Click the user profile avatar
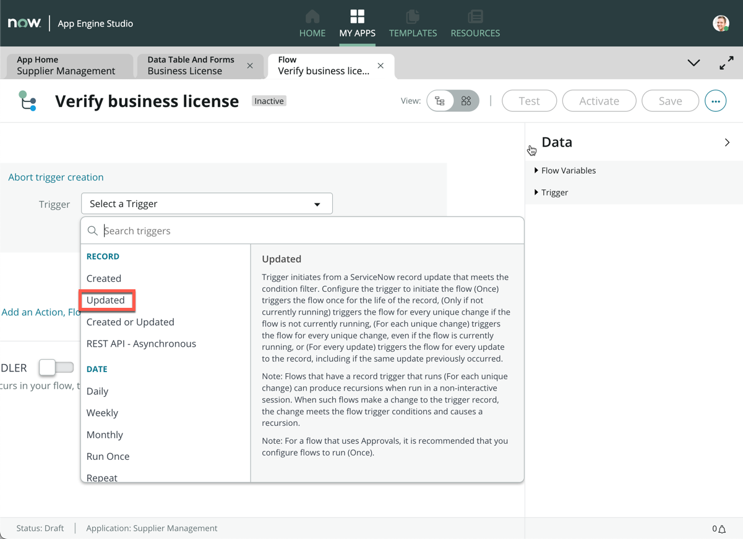This screenshot has width=743, height=539. (x=721, y=23)
